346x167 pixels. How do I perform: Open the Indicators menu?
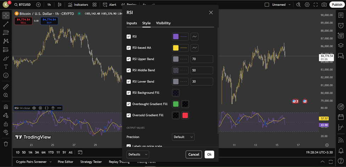(78, 5)
